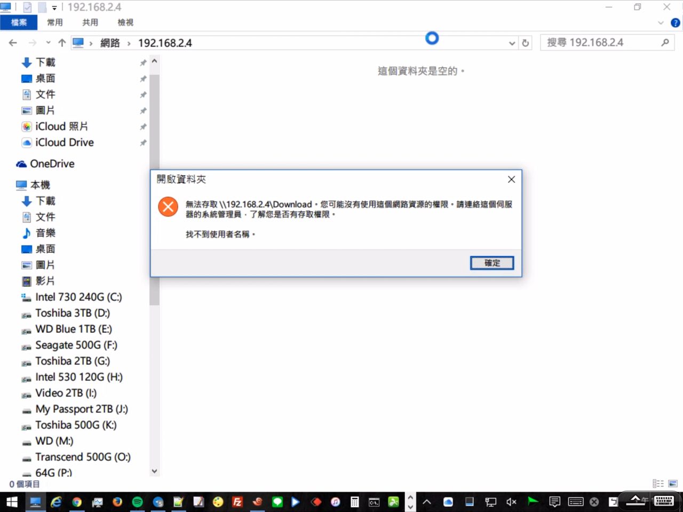Open the WD (M:) drive

click(54, 441)
